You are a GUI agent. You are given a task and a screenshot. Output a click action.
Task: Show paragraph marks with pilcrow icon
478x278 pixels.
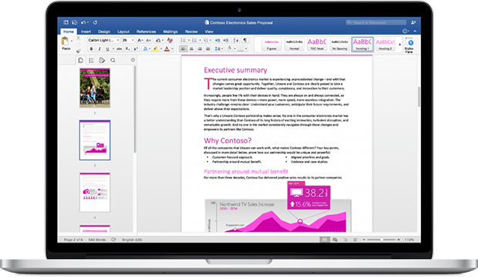pos(245,40)
